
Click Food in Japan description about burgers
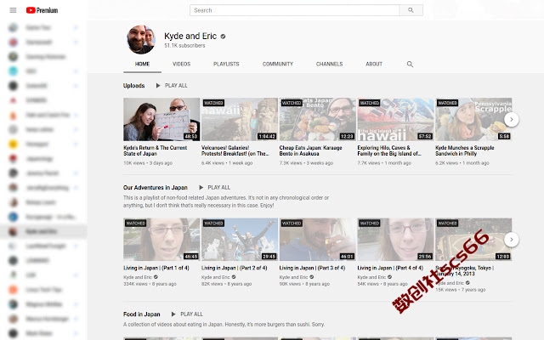point(224,325)
